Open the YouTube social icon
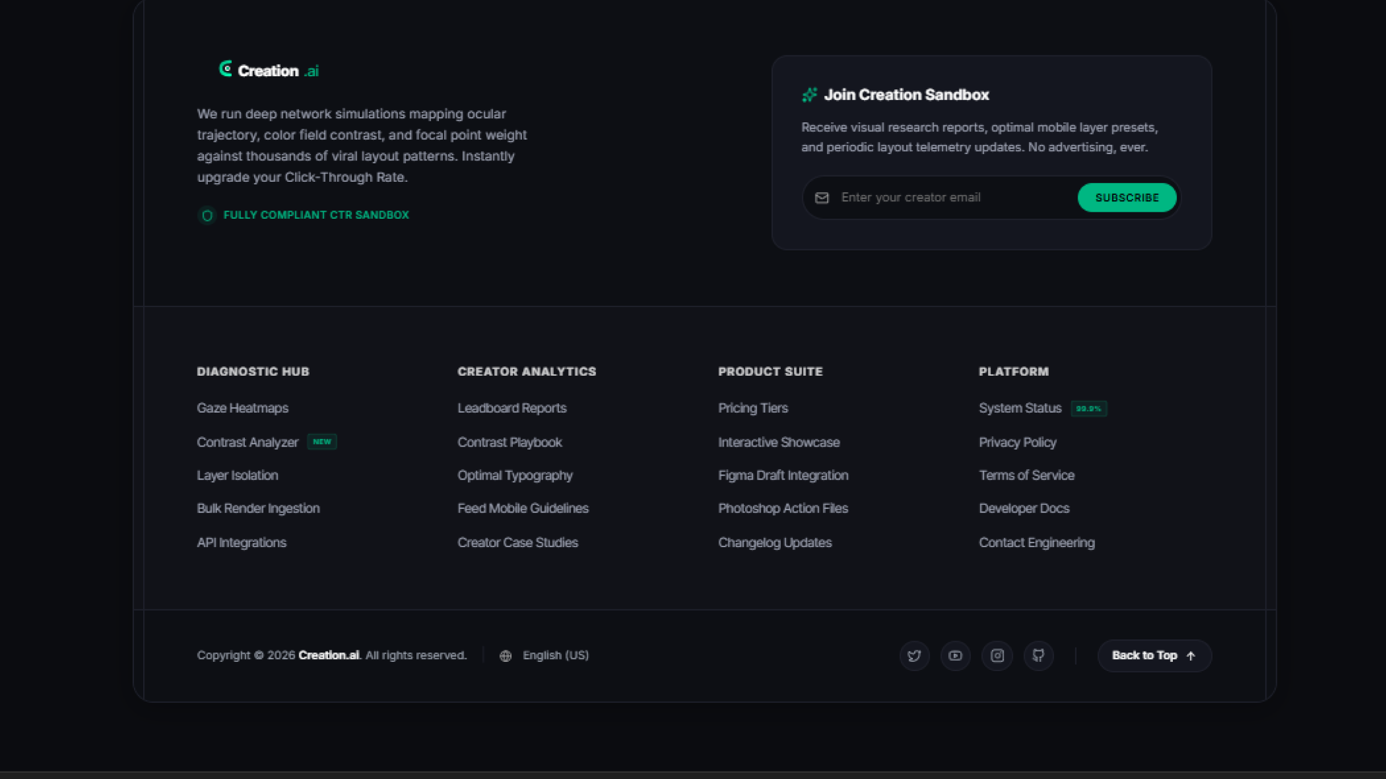This screenshot has width=1386, height=779. pyautogui.click(x=955, y=656)
